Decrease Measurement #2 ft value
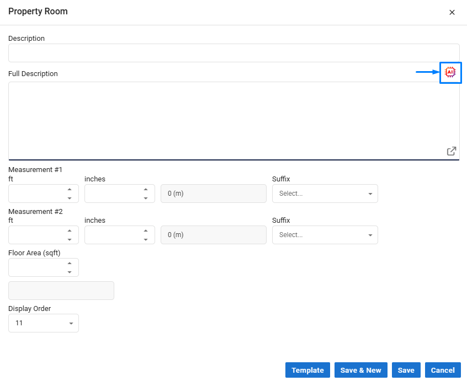Image resolution: width=467 pixels, height=381 pixels. pyautogui.click(x=70, y=239)
